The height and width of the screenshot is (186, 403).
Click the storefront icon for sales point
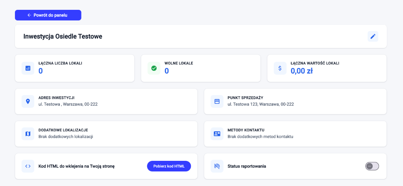click(217, 101)
